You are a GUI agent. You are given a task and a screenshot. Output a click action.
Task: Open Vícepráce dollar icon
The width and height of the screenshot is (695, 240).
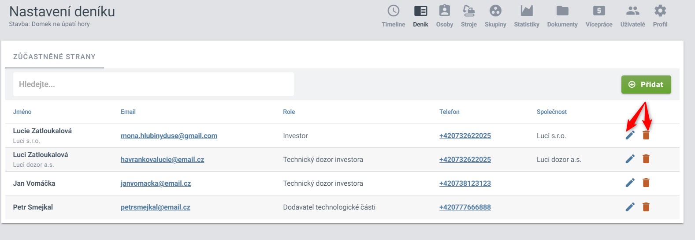(x=599, y=11)
